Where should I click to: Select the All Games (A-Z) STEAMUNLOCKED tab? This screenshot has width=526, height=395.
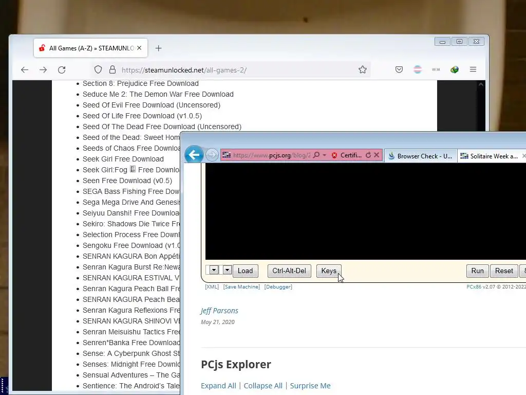(x=90, y=48)
